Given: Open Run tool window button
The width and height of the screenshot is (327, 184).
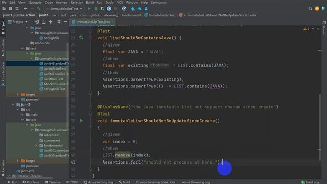Looking at the screenshot, I should [x=12, y=182].
